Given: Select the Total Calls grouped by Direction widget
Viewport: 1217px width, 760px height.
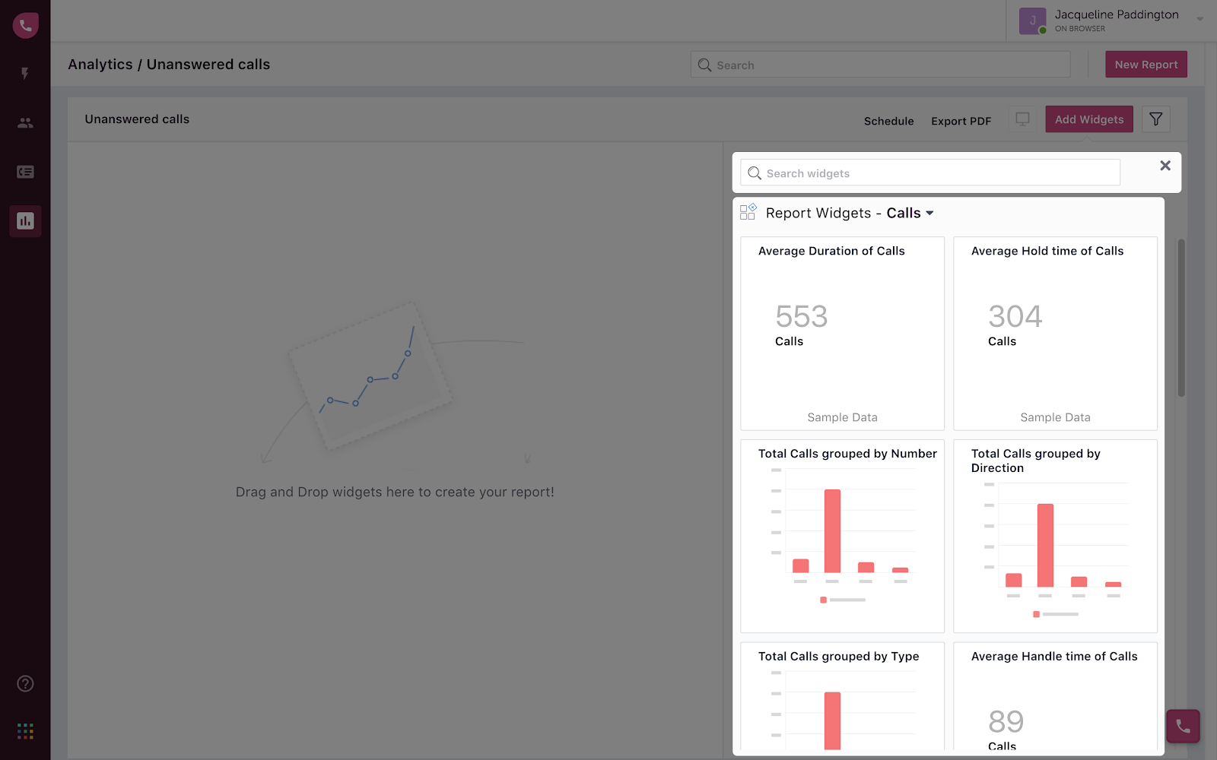Looking at the screenshot, I should [1056, 536].
